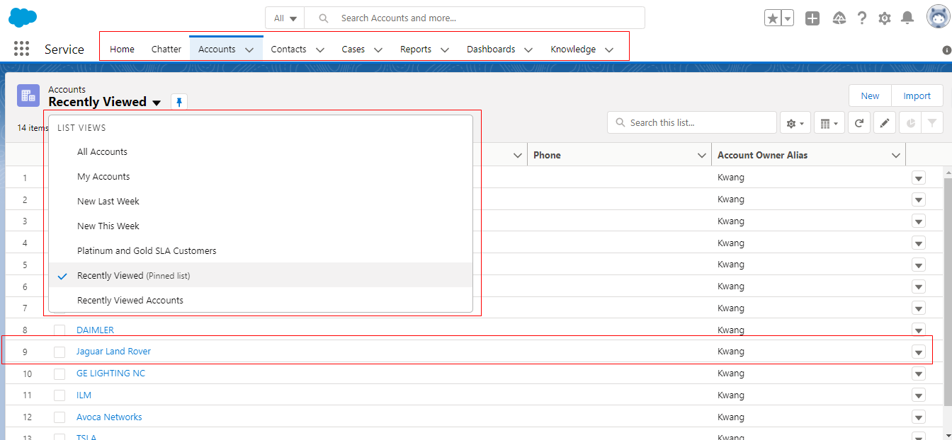Unpin the list view with pin icon
The width and height of the screenshot is (952, 440).
(179, 102)
